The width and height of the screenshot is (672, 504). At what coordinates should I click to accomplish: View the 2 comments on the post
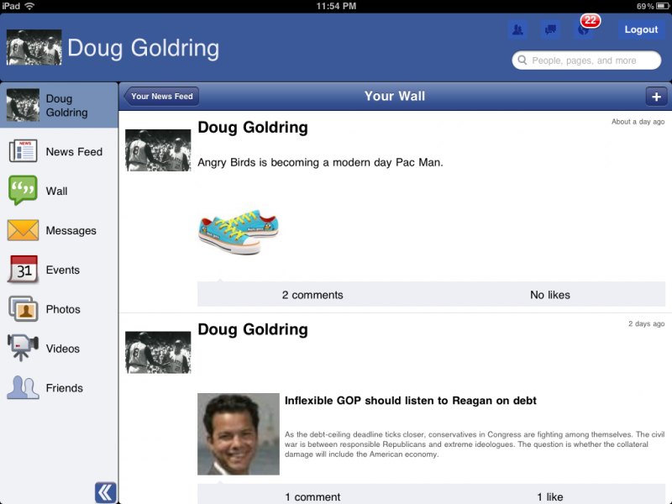click(312, 295)
